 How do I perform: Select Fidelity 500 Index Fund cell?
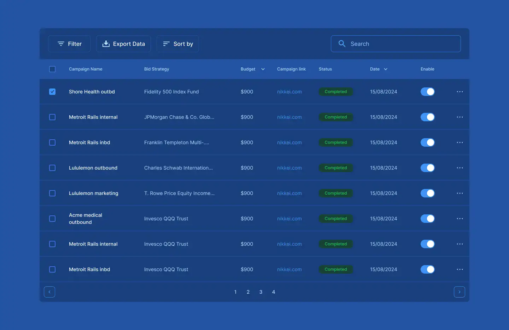pos(171,92)
